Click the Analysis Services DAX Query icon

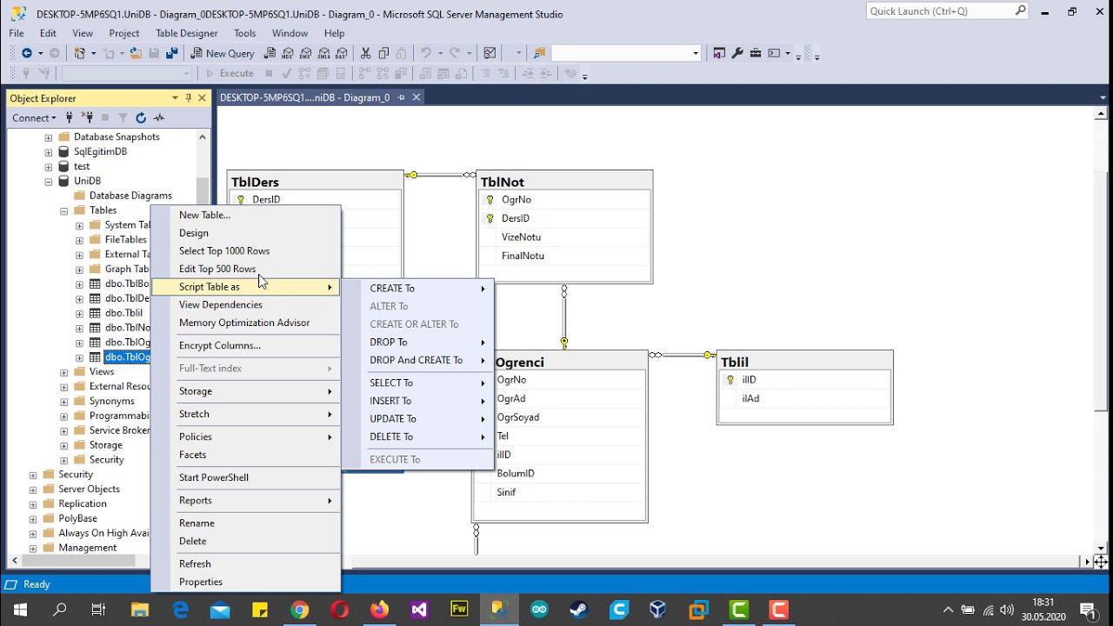click(x=342, y=53)
